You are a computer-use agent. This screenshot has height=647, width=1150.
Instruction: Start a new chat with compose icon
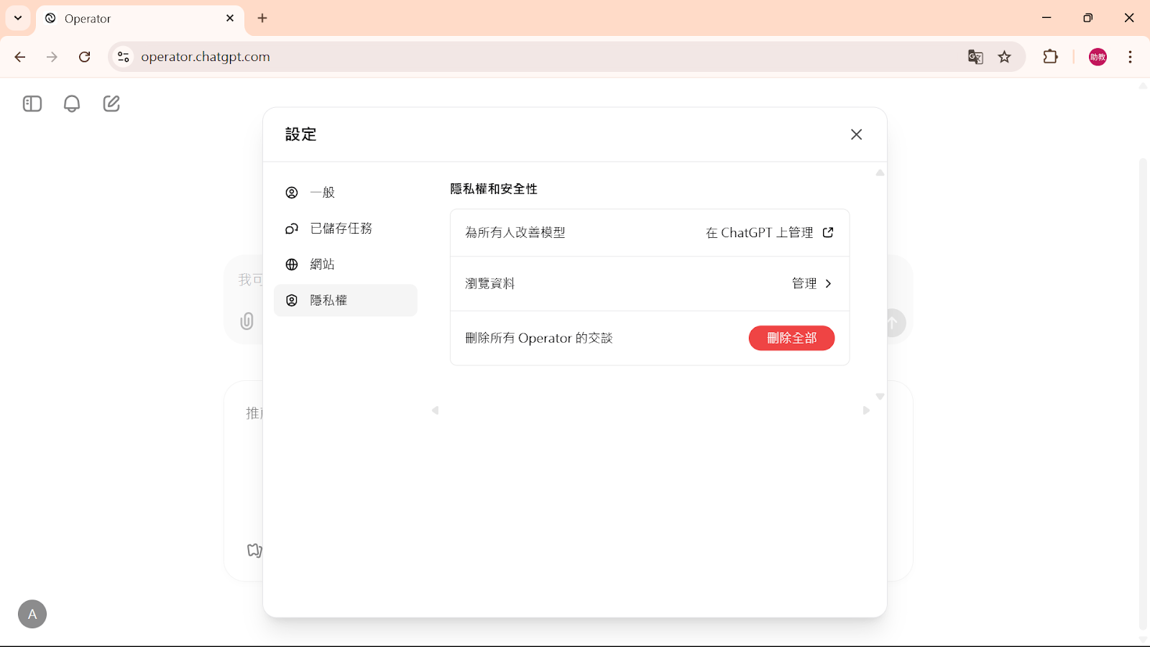click(x=111, y=104)
